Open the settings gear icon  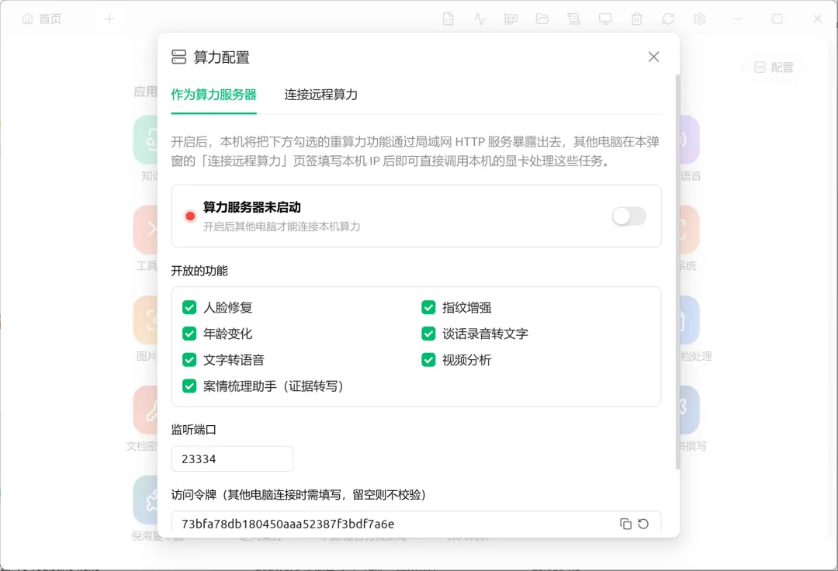pos(699,19)
